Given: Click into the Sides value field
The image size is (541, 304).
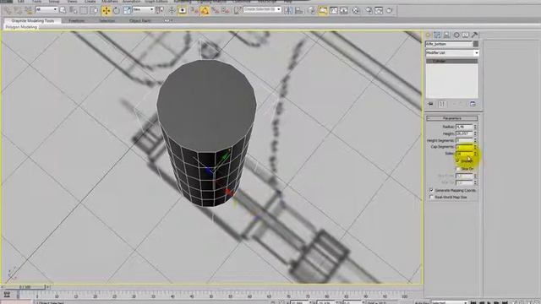Looking at the screenshot, I should pos(464,154).
